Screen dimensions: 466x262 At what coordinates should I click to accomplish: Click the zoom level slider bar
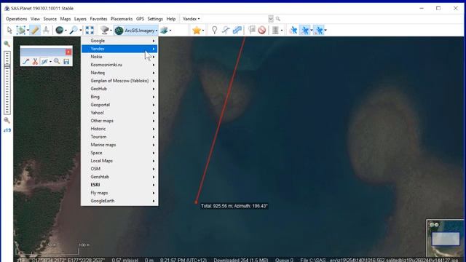click(7, 82)
